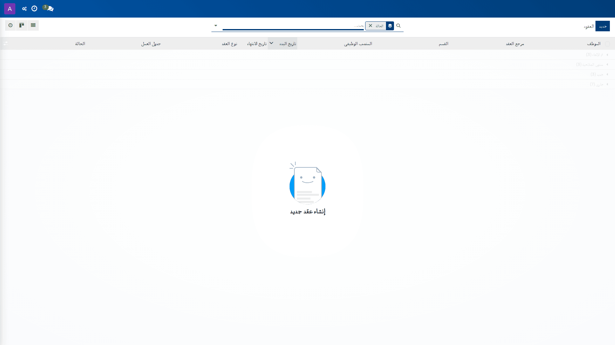Open activities clock icon in top bar
This screenshot has height=345, width=615.
pos(34,9)
